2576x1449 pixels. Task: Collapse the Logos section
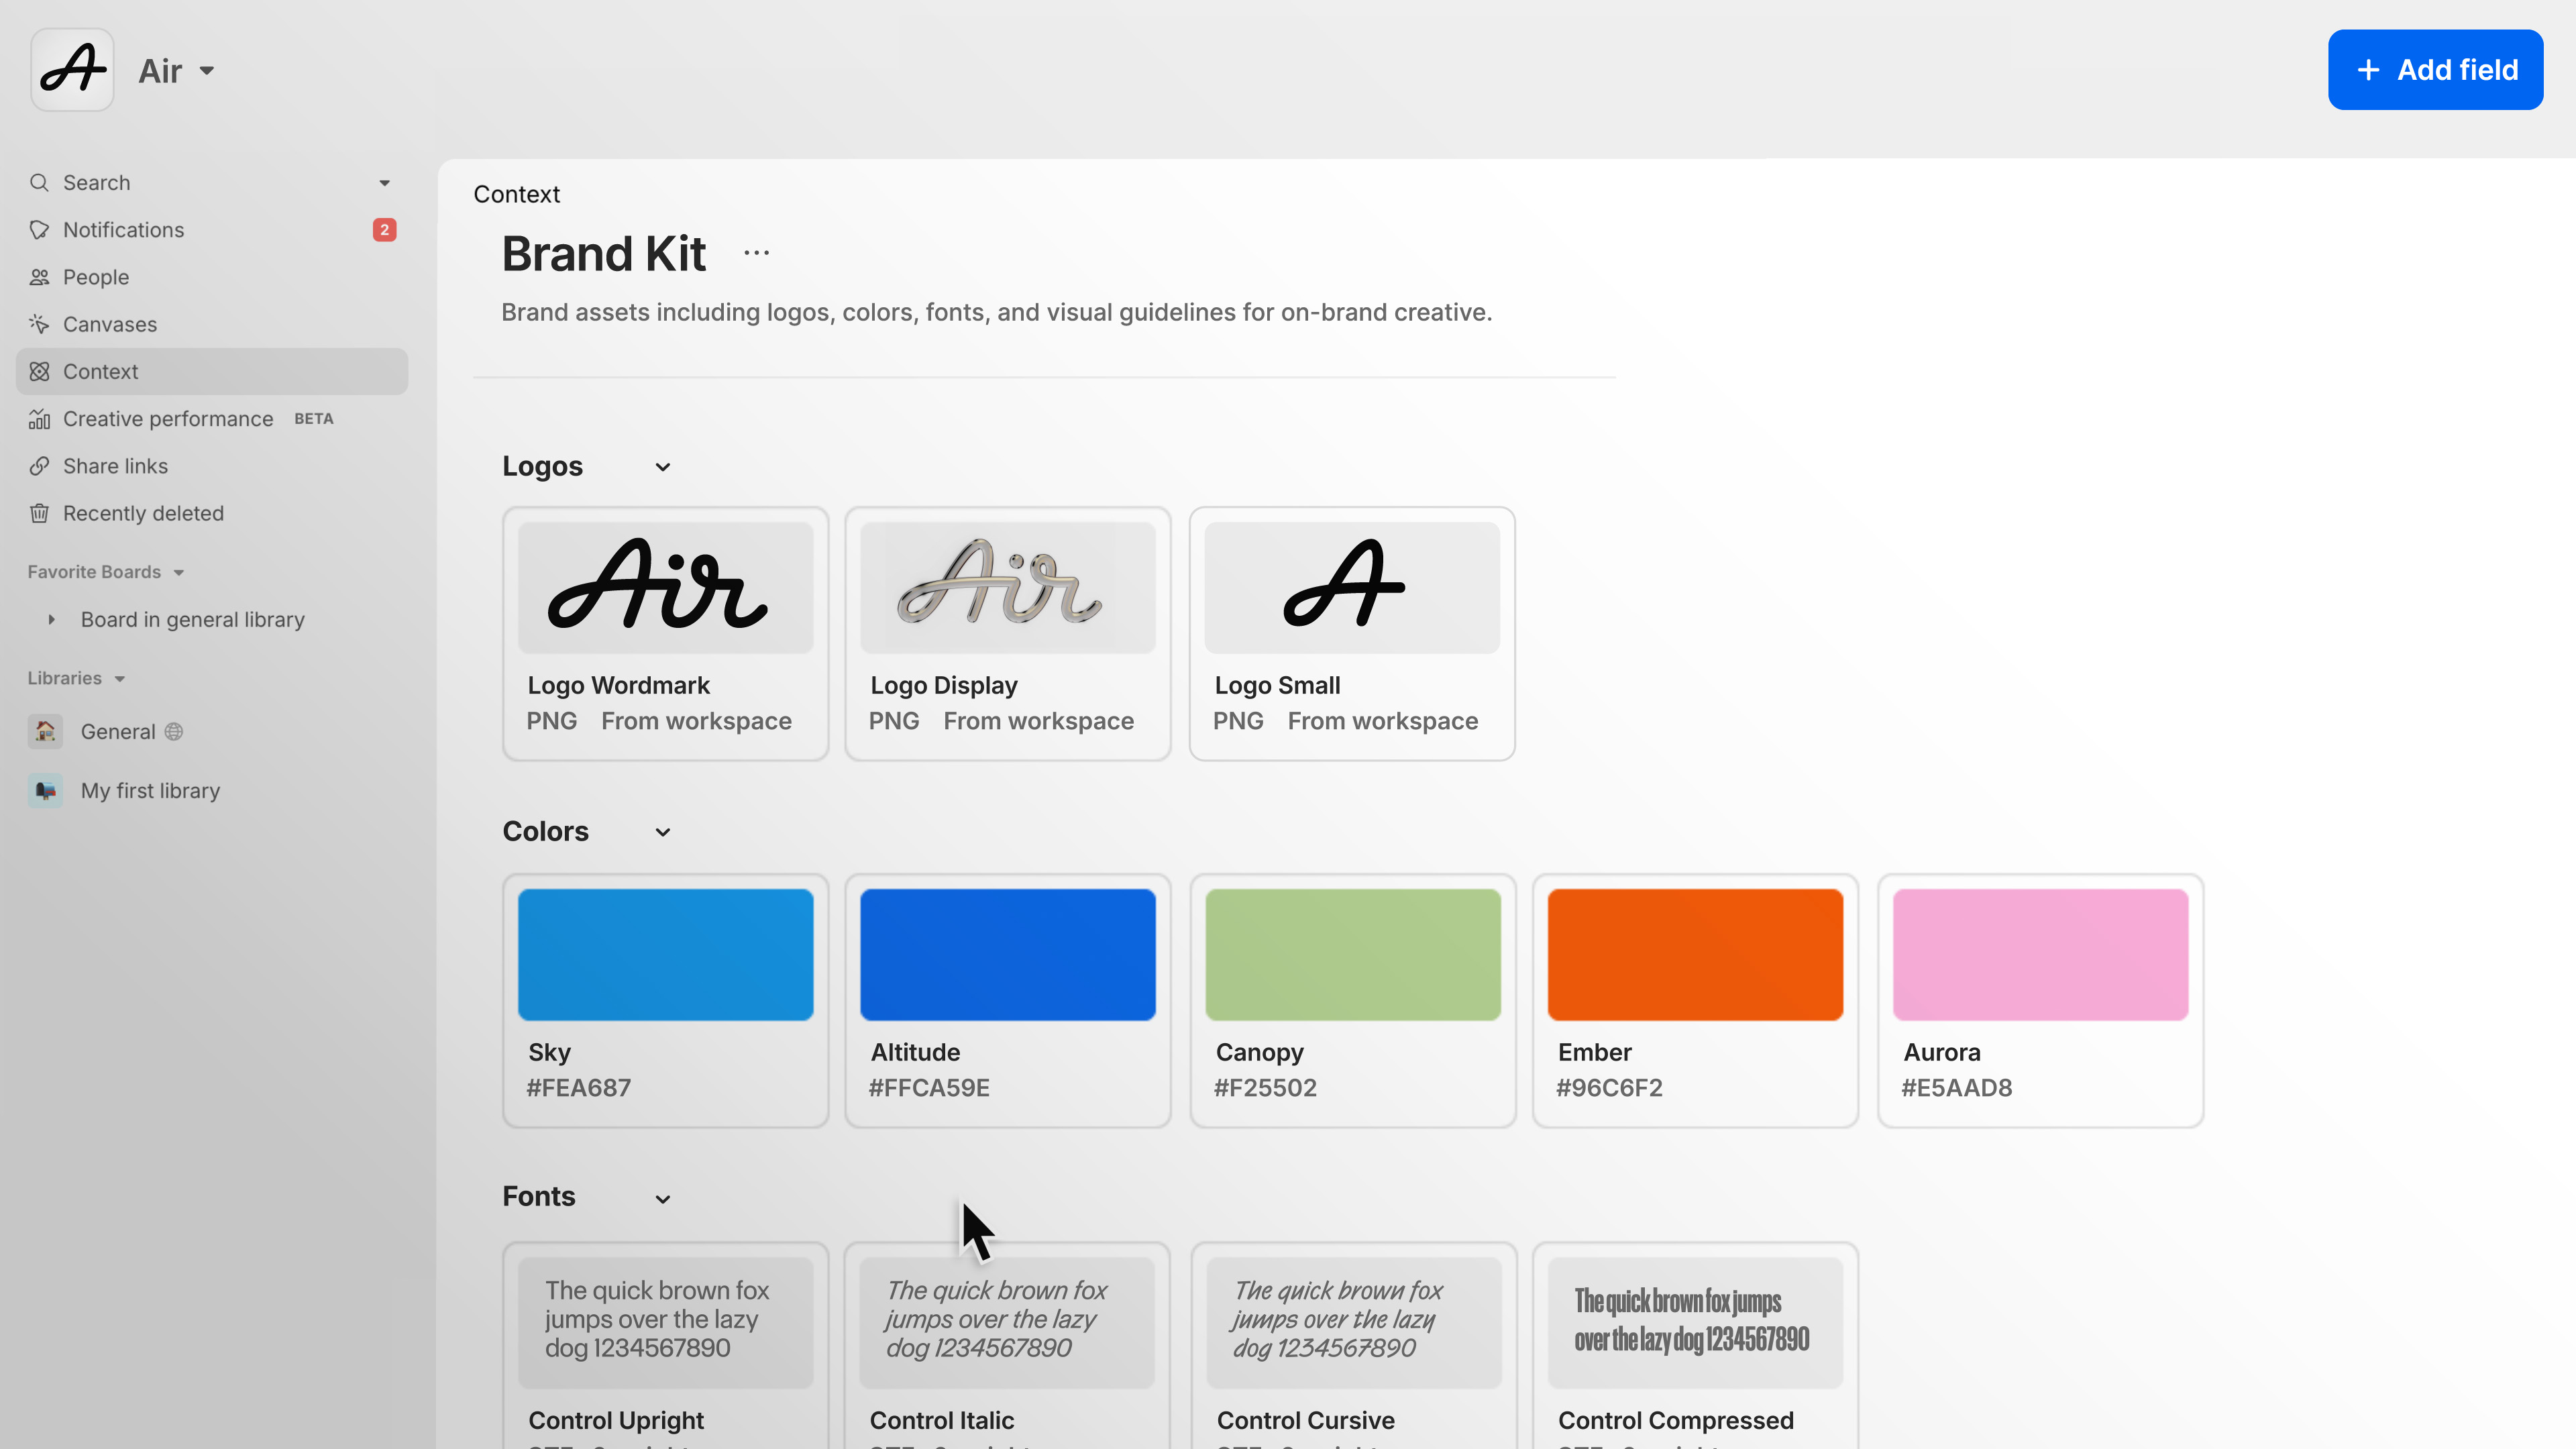(662, 466)
